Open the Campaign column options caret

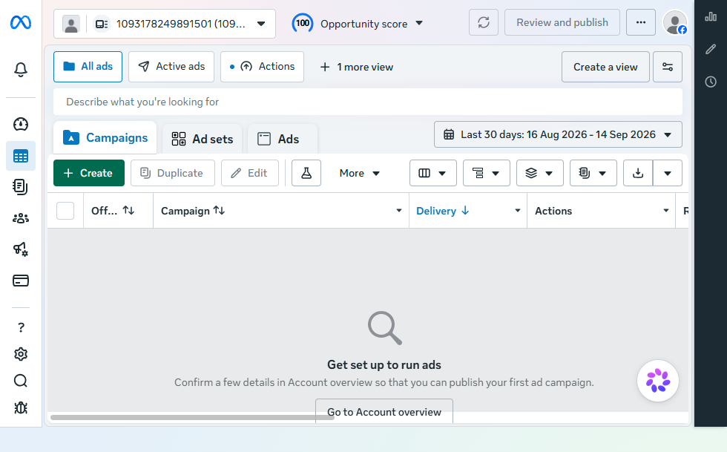[399, 211]
